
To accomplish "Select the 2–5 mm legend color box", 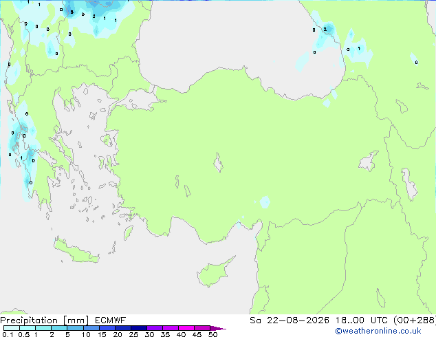I will pos(59,328).
